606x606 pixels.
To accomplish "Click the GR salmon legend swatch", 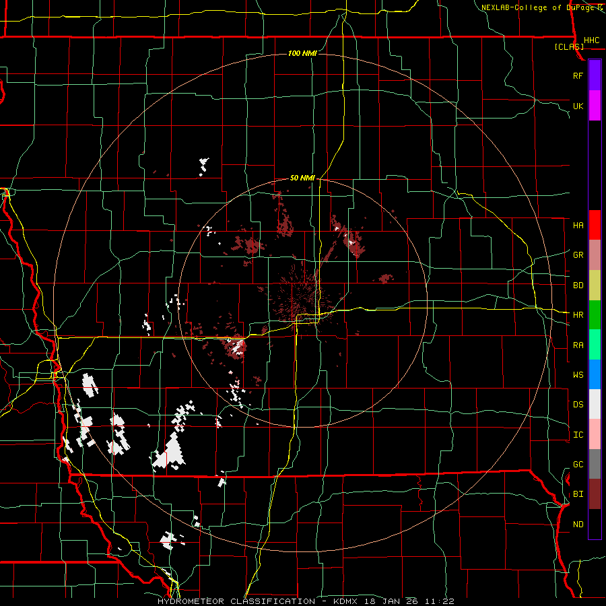I will coord(595,255).
